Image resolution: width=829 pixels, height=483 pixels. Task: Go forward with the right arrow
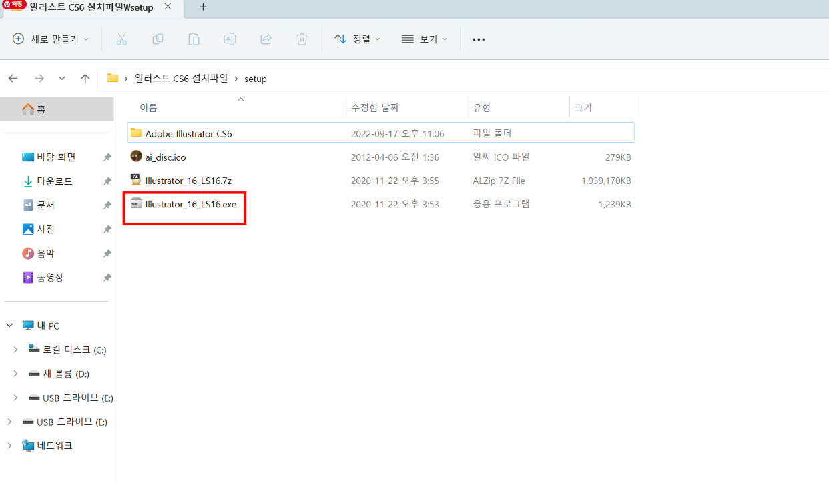pyautogui.click(x=39, y=79)
